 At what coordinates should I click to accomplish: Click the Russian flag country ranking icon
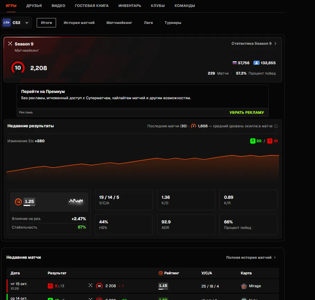pos(234,63)
